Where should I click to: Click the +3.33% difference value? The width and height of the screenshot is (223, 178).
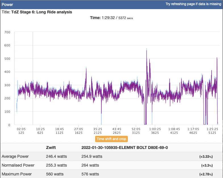coord(206,156)
